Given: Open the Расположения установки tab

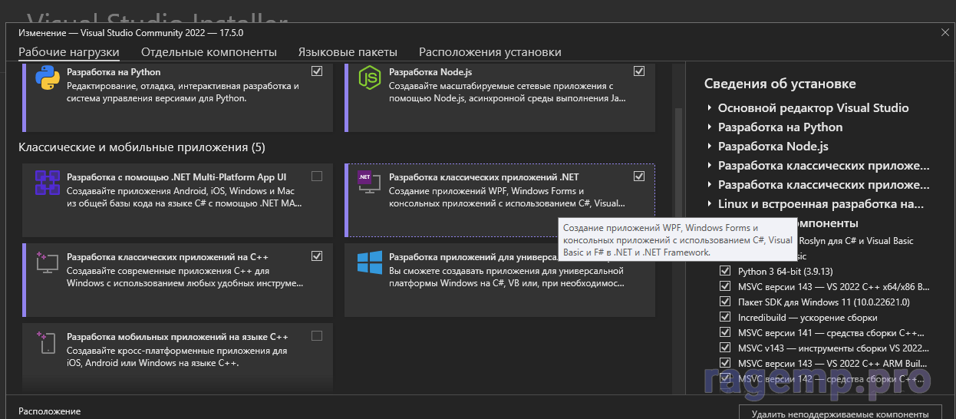Looking at the screenshot, I should pos(490,52).
